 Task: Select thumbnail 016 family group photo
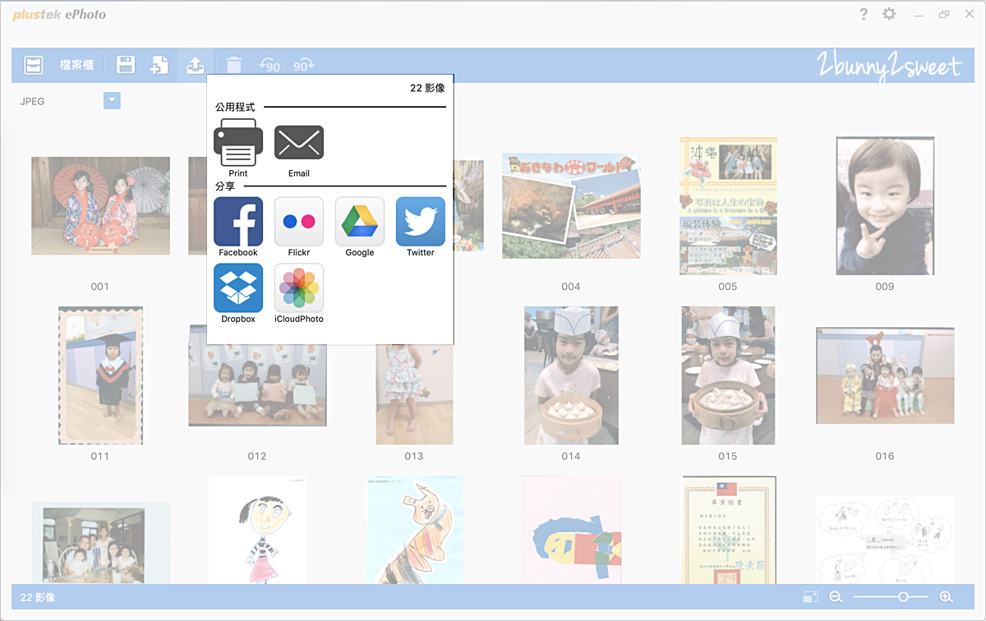[885, 375]
